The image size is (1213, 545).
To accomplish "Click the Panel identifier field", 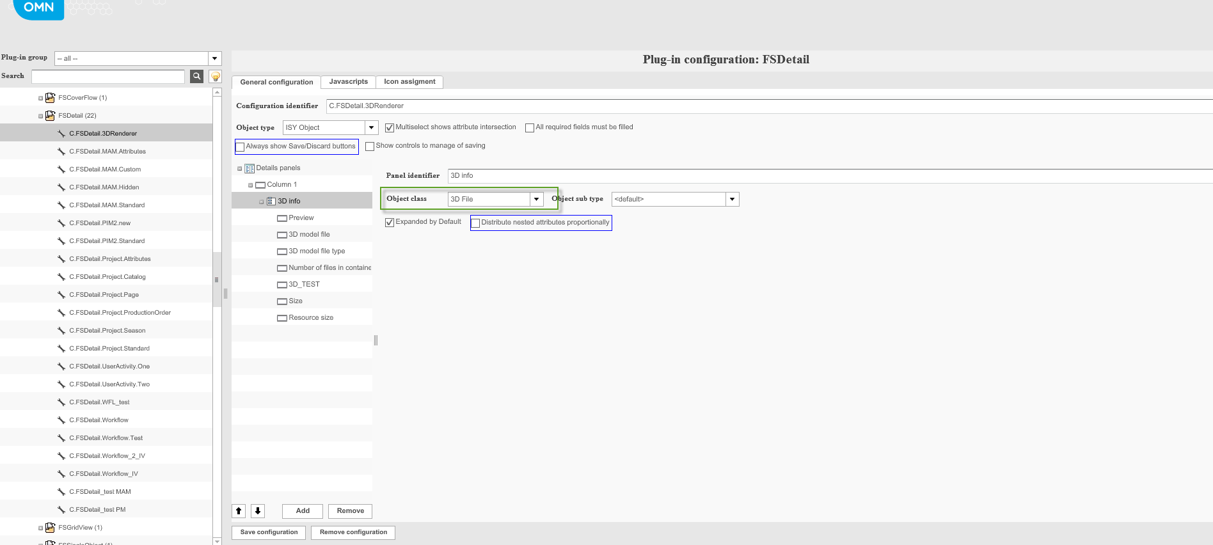I will [830, 176].
